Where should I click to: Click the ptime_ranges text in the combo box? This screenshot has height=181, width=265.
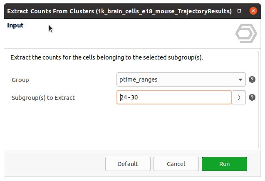click(x=139, y=79)
